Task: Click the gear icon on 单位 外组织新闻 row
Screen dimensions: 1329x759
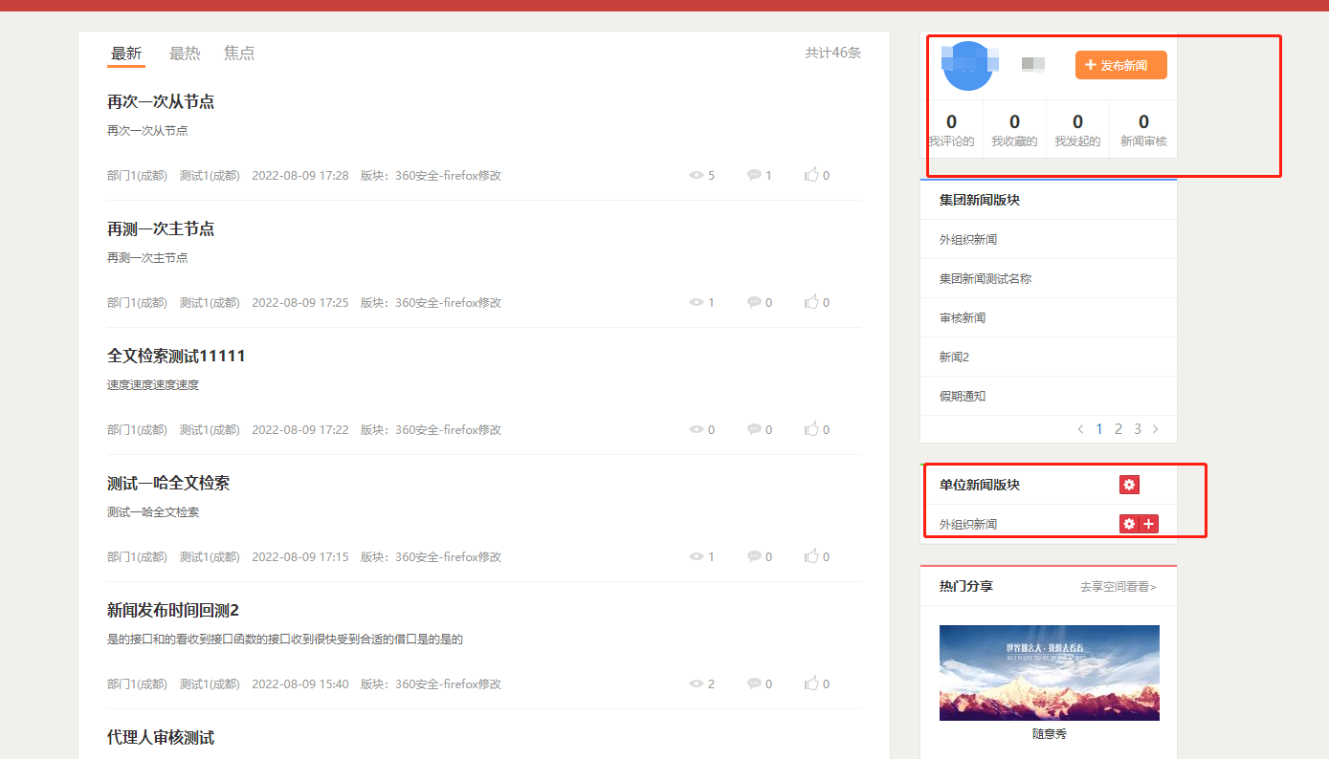Action: [x=1129, y=524]
